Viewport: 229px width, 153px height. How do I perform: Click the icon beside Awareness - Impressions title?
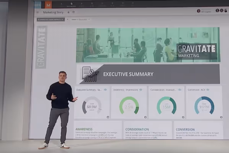(141, 90)
